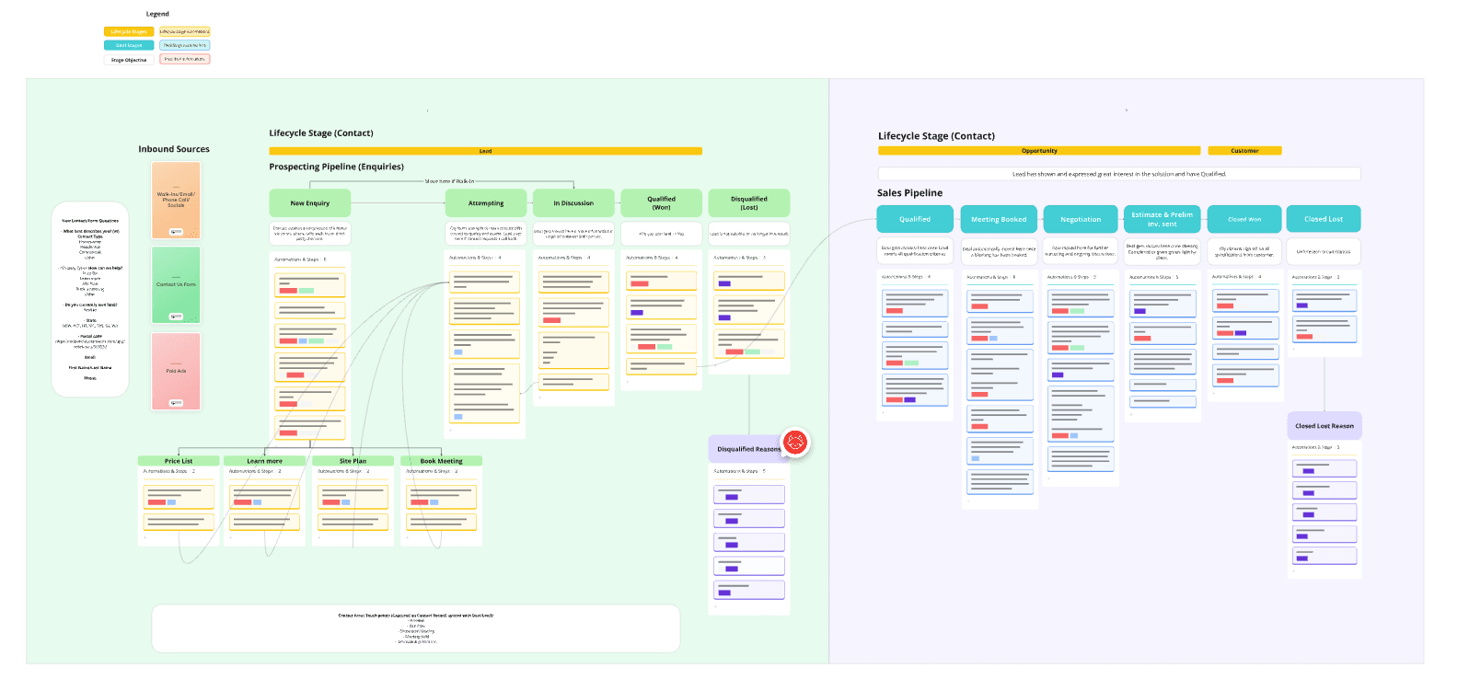This screenshot has width=1481, height=691.
Task: Select the 'Lead has shown and expressed' note
Action: click(1119, 174)
